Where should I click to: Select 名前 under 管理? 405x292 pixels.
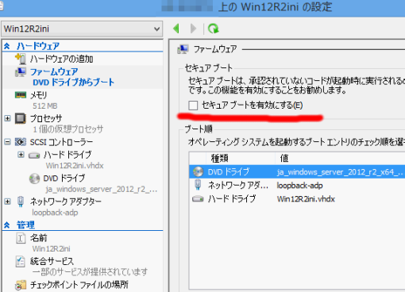click(38, 238)
